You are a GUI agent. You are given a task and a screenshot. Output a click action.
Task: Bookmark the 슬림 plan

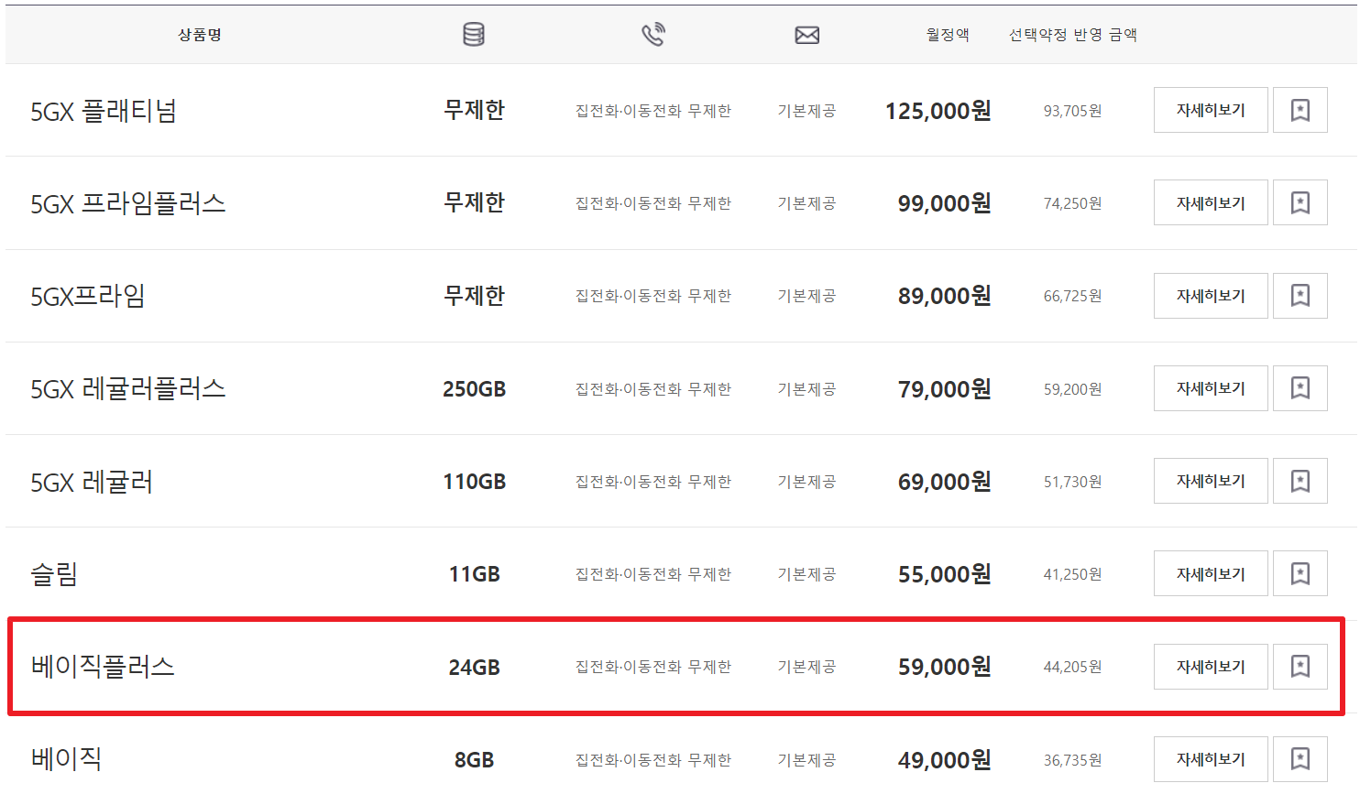1300,573
